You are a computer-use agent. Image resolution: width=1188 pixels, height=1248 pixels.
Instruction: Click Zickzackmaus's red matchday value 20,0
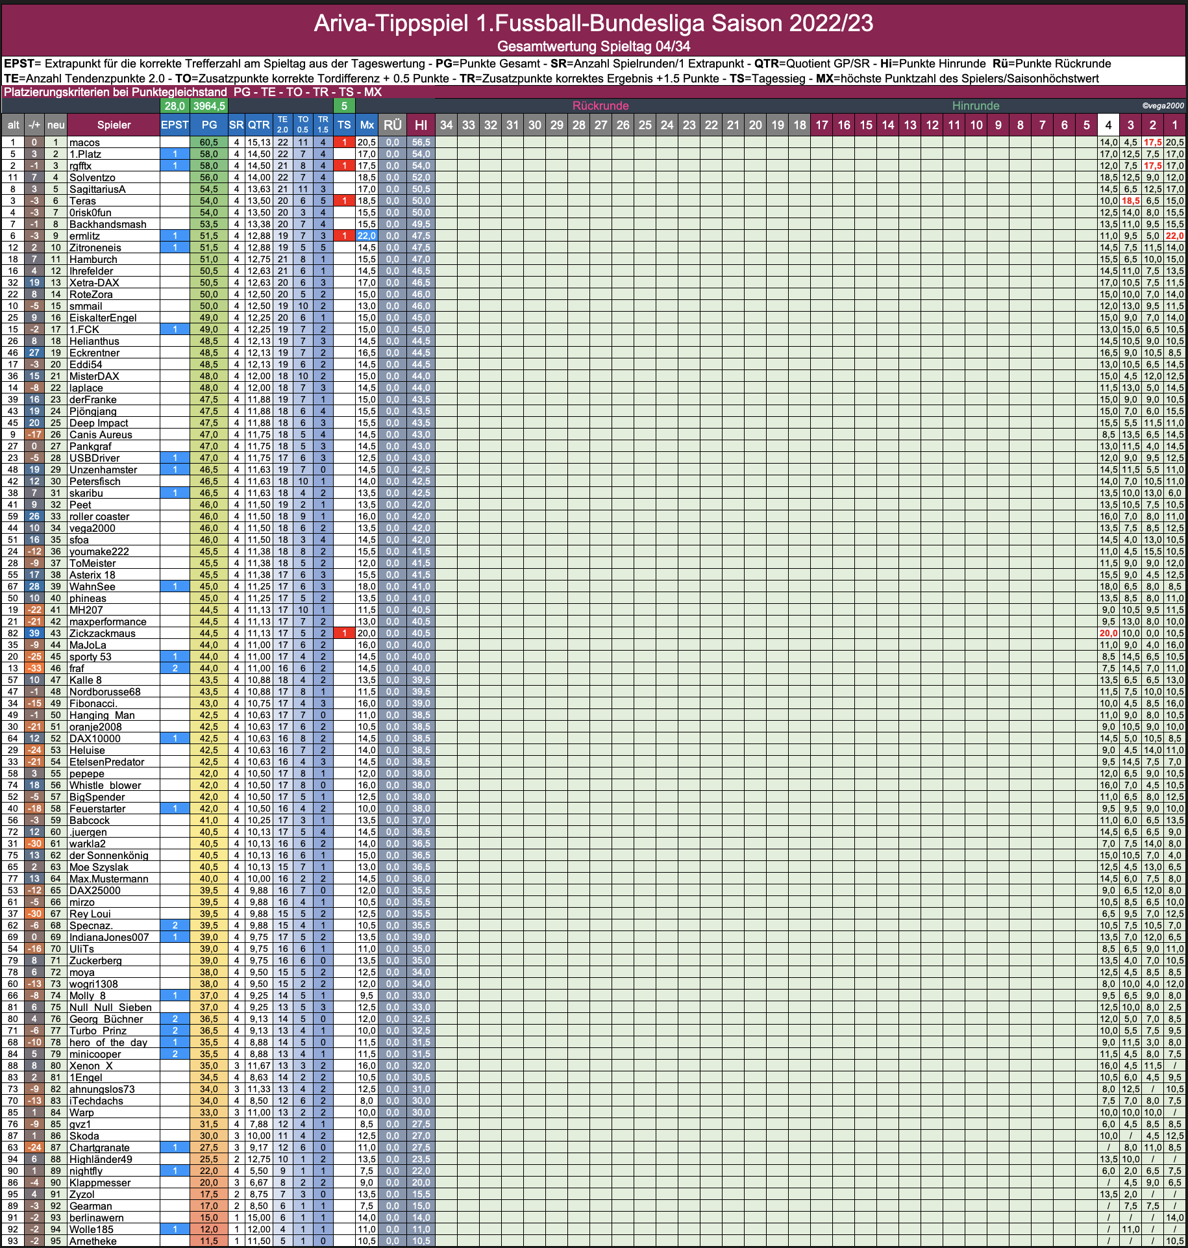tap(1108, 633)
